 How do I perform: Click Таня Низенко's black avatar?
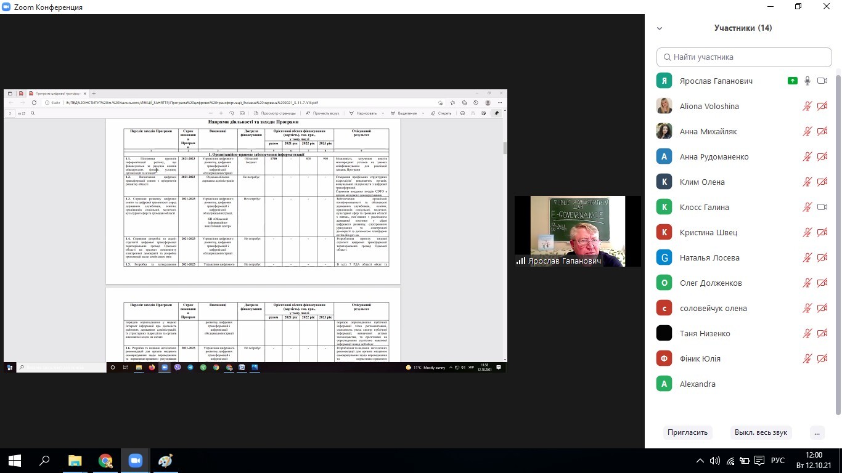click(x=664, y=333)
